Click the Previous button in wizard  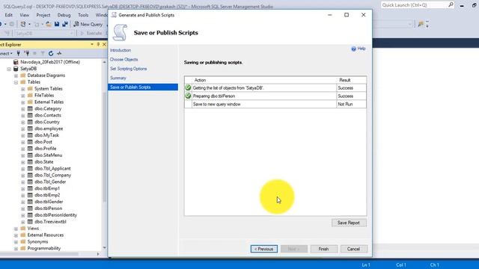pyautogui.click(x=264, y=249)
